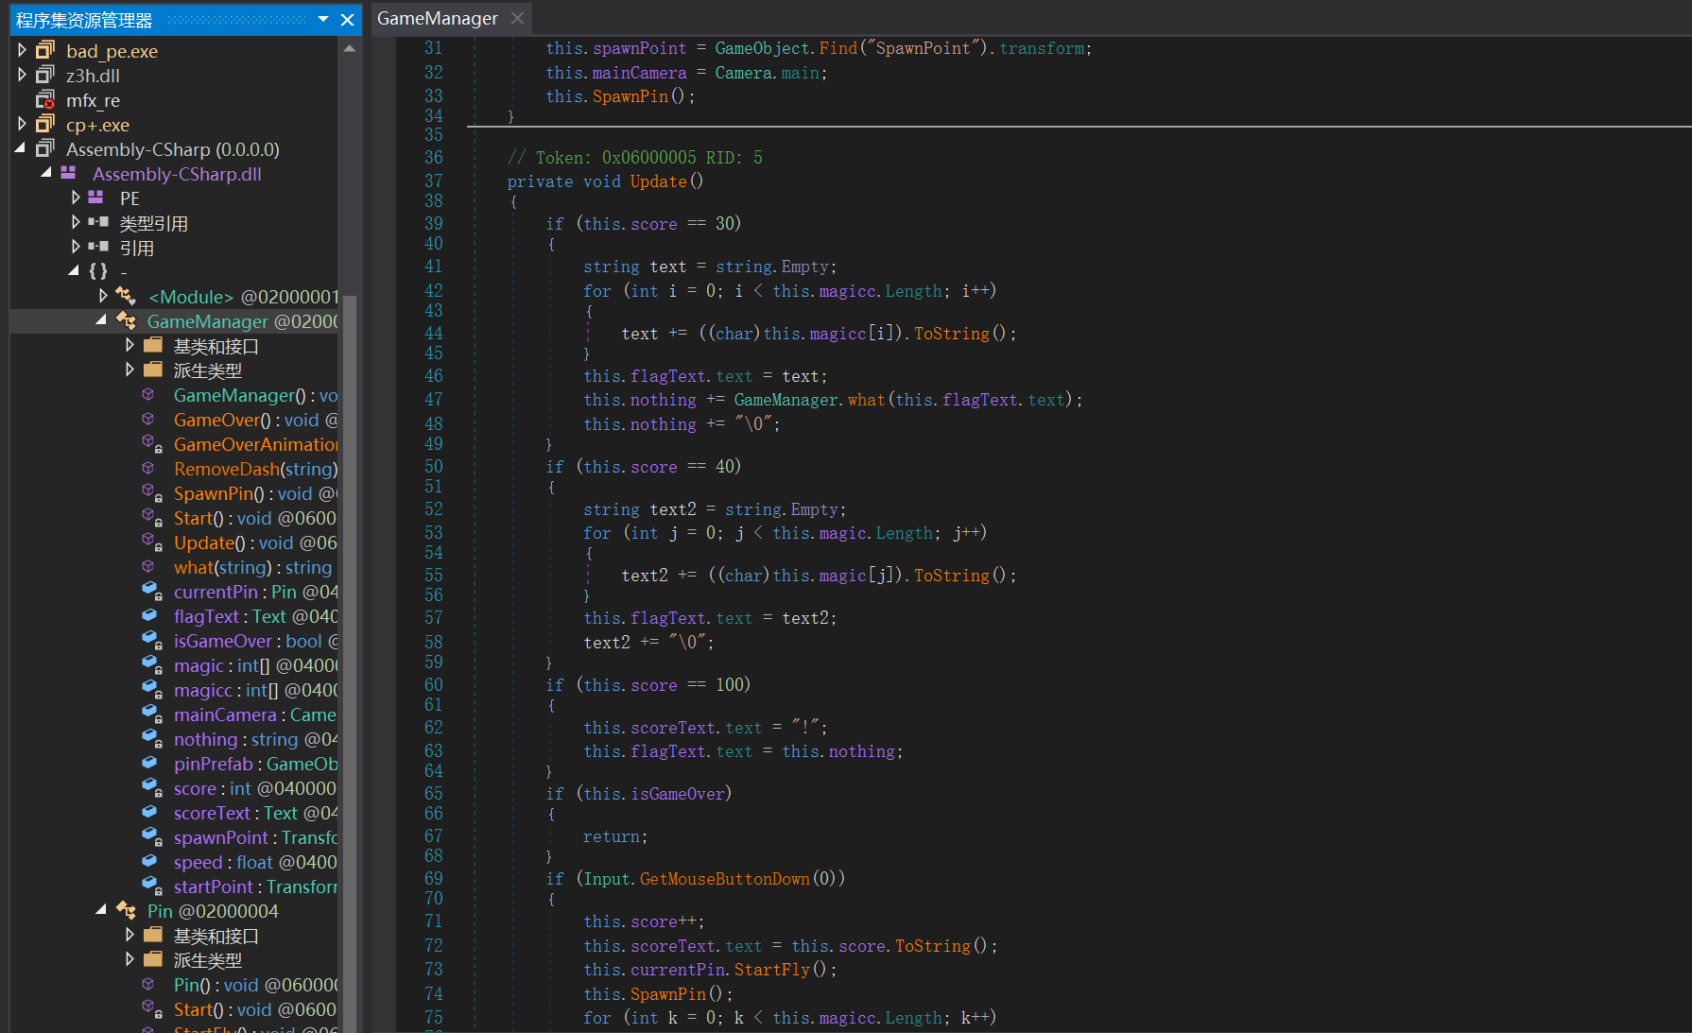The height and width of the screenshot is (1033, 1692).
Task: Click the Assembly-CSharp.dll module icon
Action: pos(69,173)
